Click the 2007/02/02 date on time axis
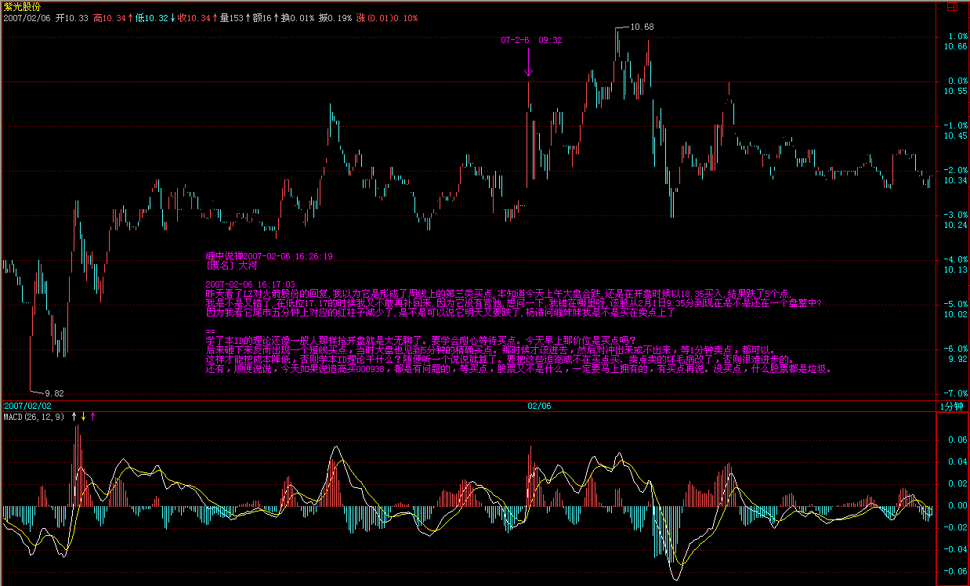 pyautogui.click(x=27, y=406)
